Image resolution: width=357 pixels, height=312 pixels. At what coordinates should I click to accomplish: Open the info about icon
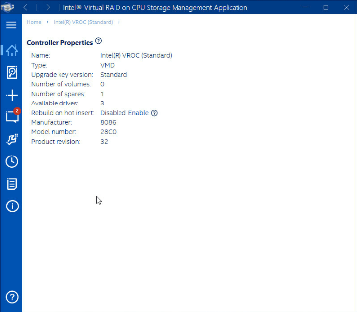pos(12,206)
